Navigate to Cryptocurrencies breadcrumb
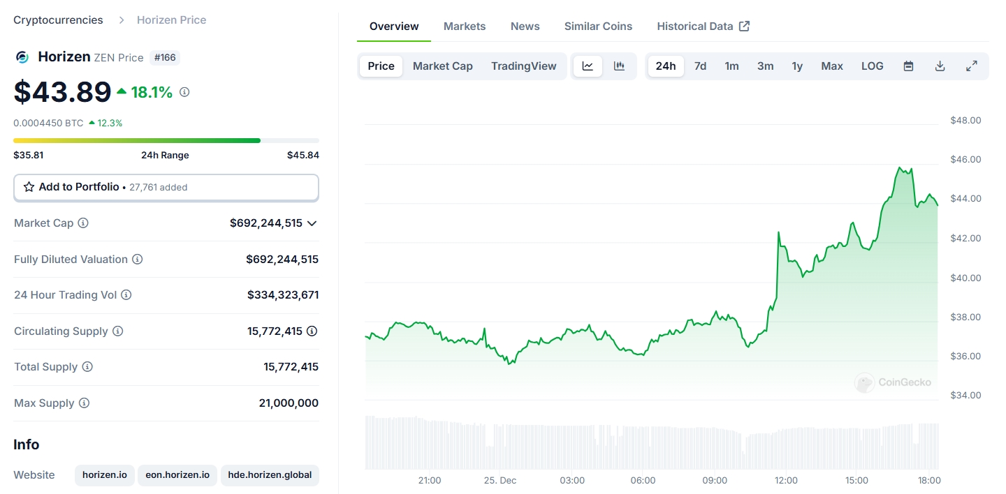The height and width of the screenshot is (494, 1006). [x=58, y=20]
